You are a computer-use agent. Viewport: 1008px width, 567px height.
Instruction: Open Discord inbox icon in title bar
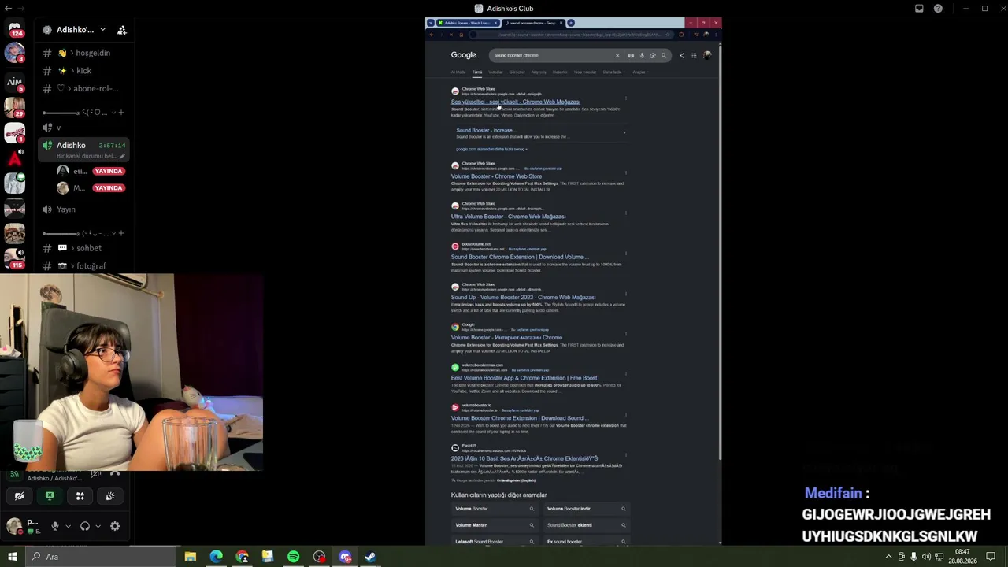tap(919, 9)
